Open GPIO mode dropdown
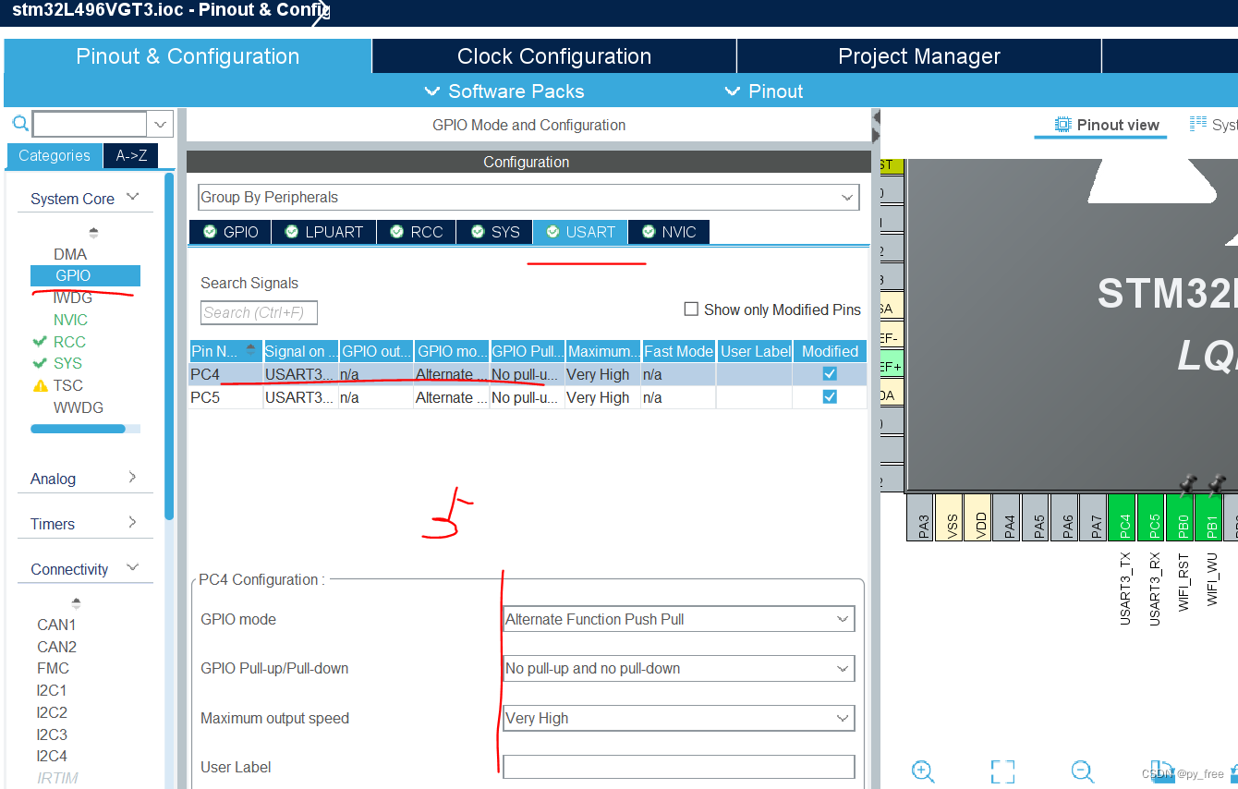The width and height of the screenshot is (1238, 789). click(x=679, y=619)
